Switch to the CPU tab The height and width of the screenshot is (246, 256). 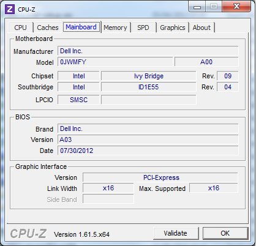pos(21,28)
